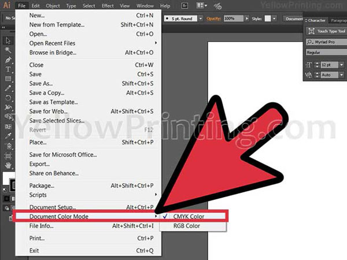Open the Edit menu

[35, 6]
